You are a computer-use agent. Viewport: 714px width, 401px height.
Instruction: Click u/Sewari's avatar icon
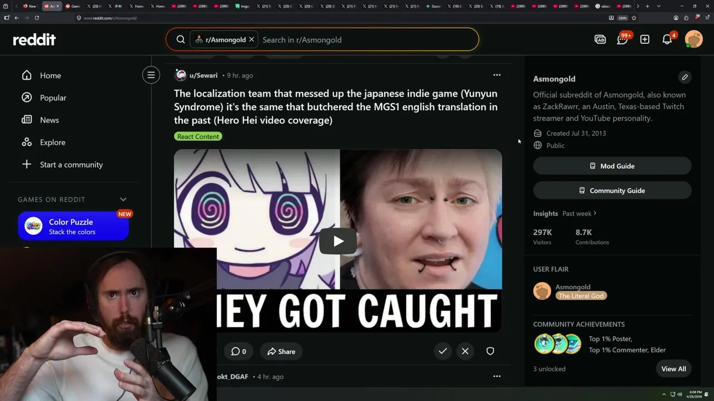pyautogui.click(x=180, y=75)
